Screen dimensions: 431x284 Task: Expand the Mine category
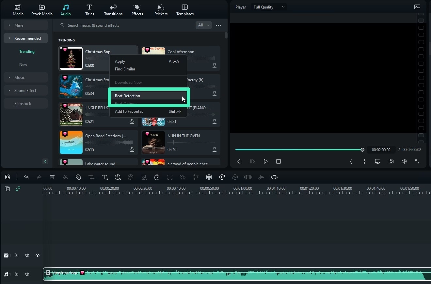(x=26, y=25)
